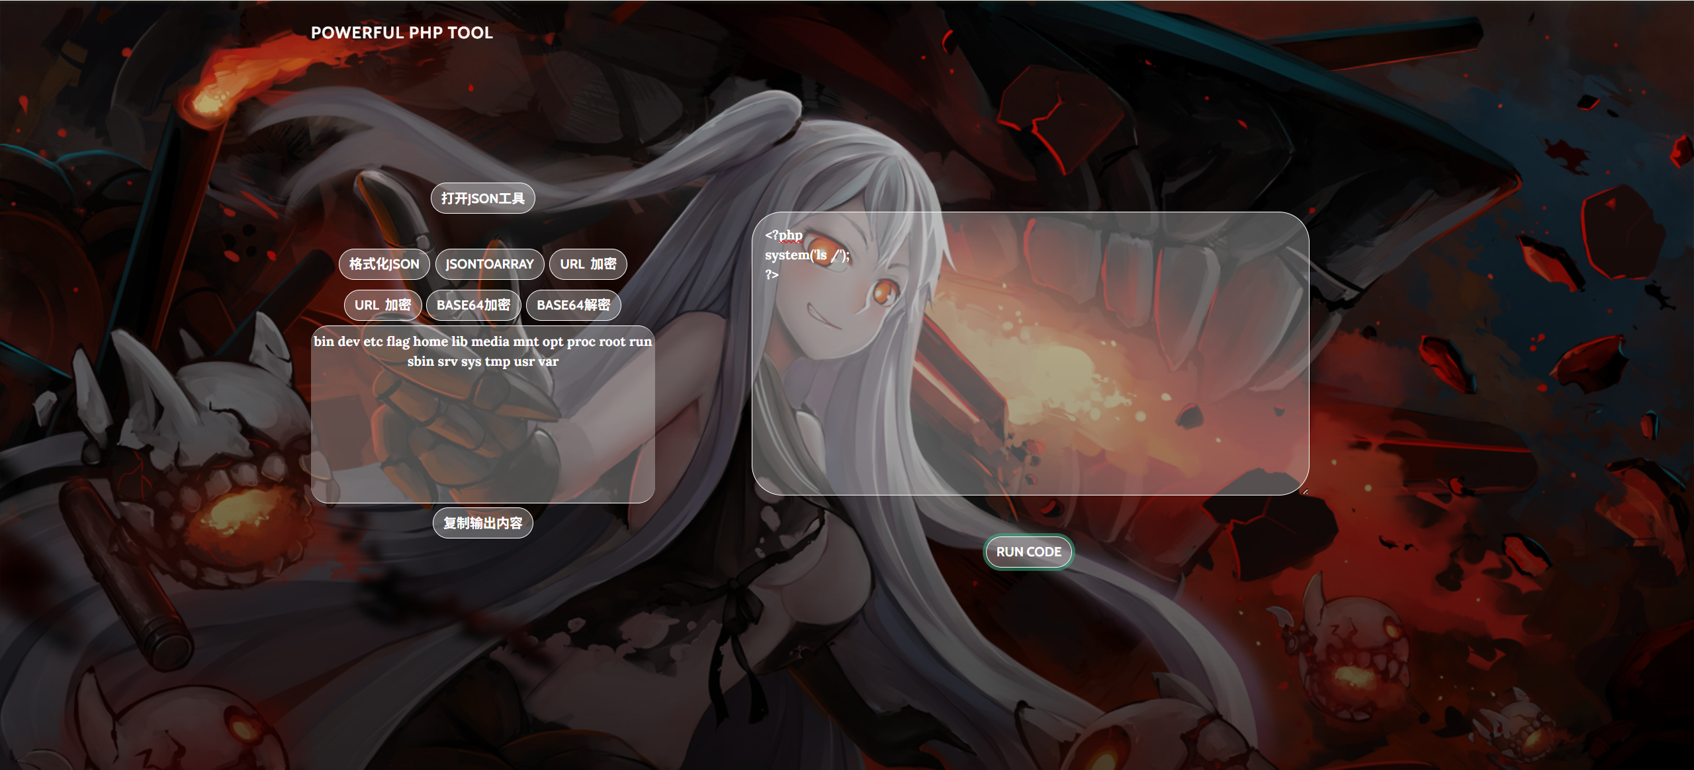Place cursor on the <?php opening tag
This screenshot has height=770, width=1694.
(x=783, y=235)
